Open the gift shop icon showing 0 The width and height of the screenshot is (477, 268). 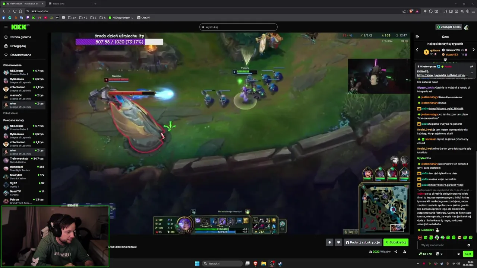[439, 254]
